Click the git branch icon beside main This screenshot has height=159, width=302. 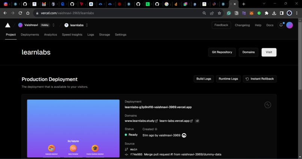click(x=126, y=149)
